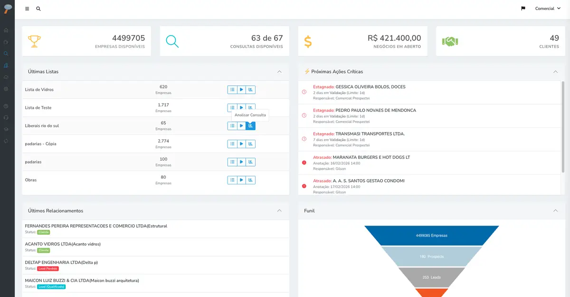
Task: Open stagnated action PEDRO PAULO NOVAES DE MENDONCA
Action: click(x=430, y=116)
